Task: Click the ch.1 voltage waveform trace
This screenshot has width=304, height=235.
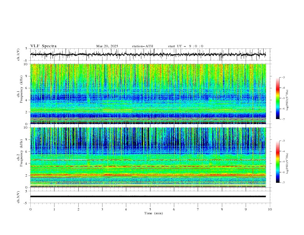Action: coord(148,55)
